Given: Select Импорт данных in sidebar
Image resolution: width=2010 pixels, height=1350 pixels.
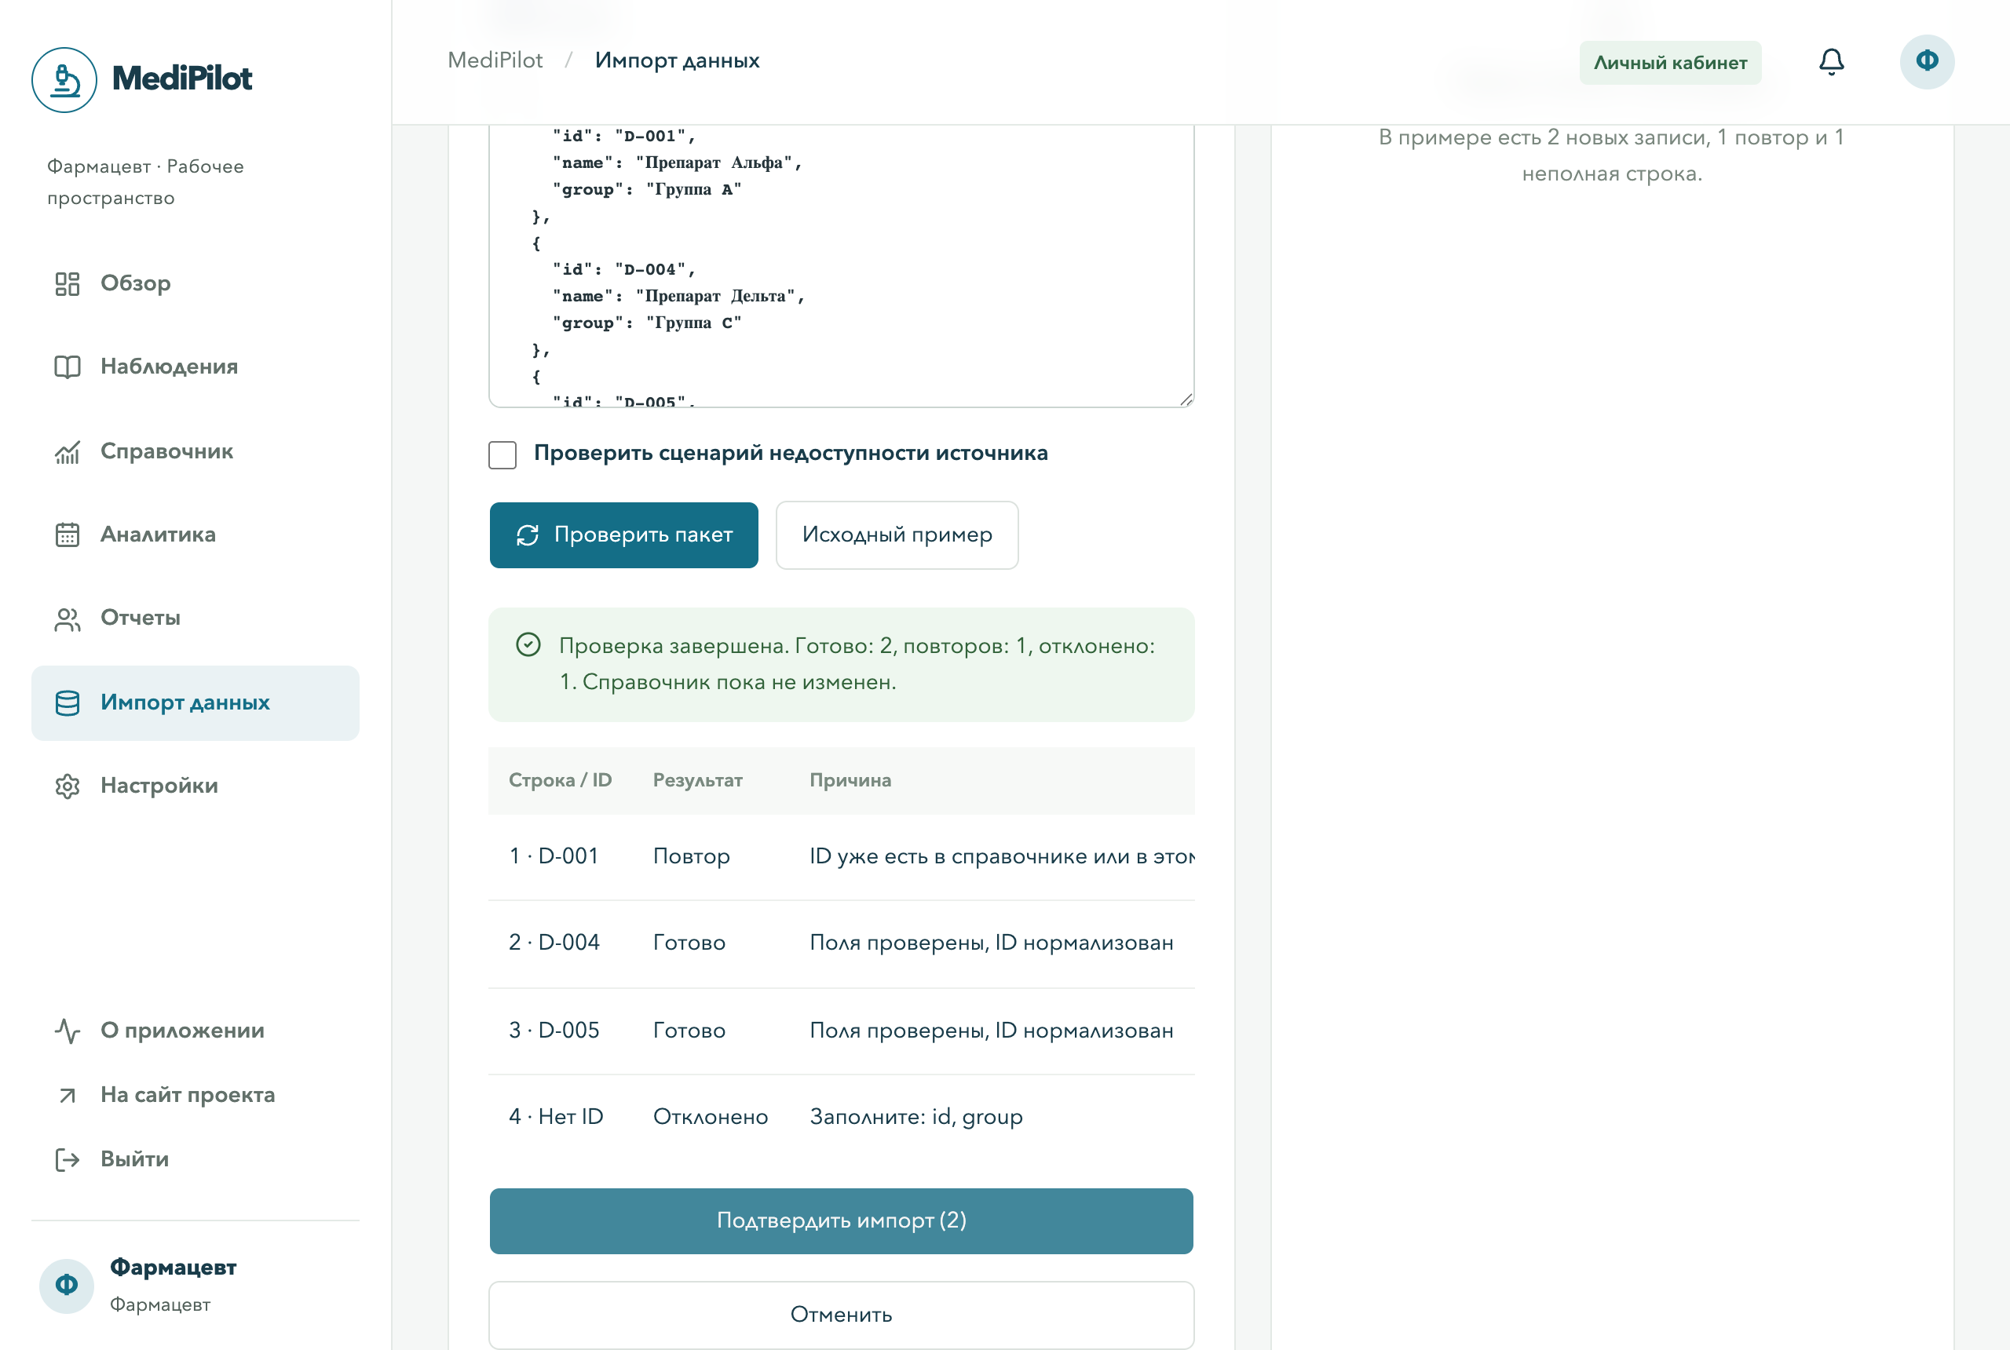Looking at the screenshot, I should click(x=196, y=702).
